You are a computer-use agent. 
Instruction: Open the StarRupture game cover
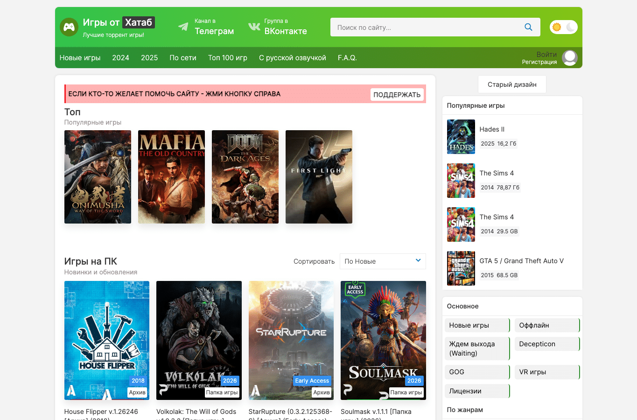[x=291, y=341]
